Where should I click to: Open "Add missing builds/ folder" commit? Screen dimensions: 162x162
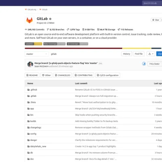pos(96,121)
